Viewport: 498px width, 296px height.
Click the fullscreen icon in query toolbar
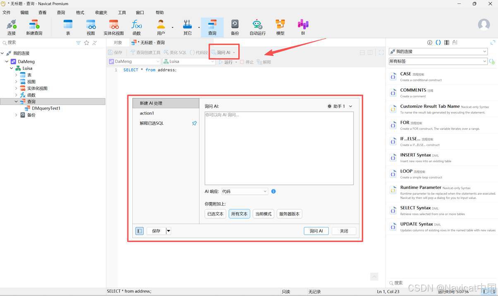click(381, 52)
